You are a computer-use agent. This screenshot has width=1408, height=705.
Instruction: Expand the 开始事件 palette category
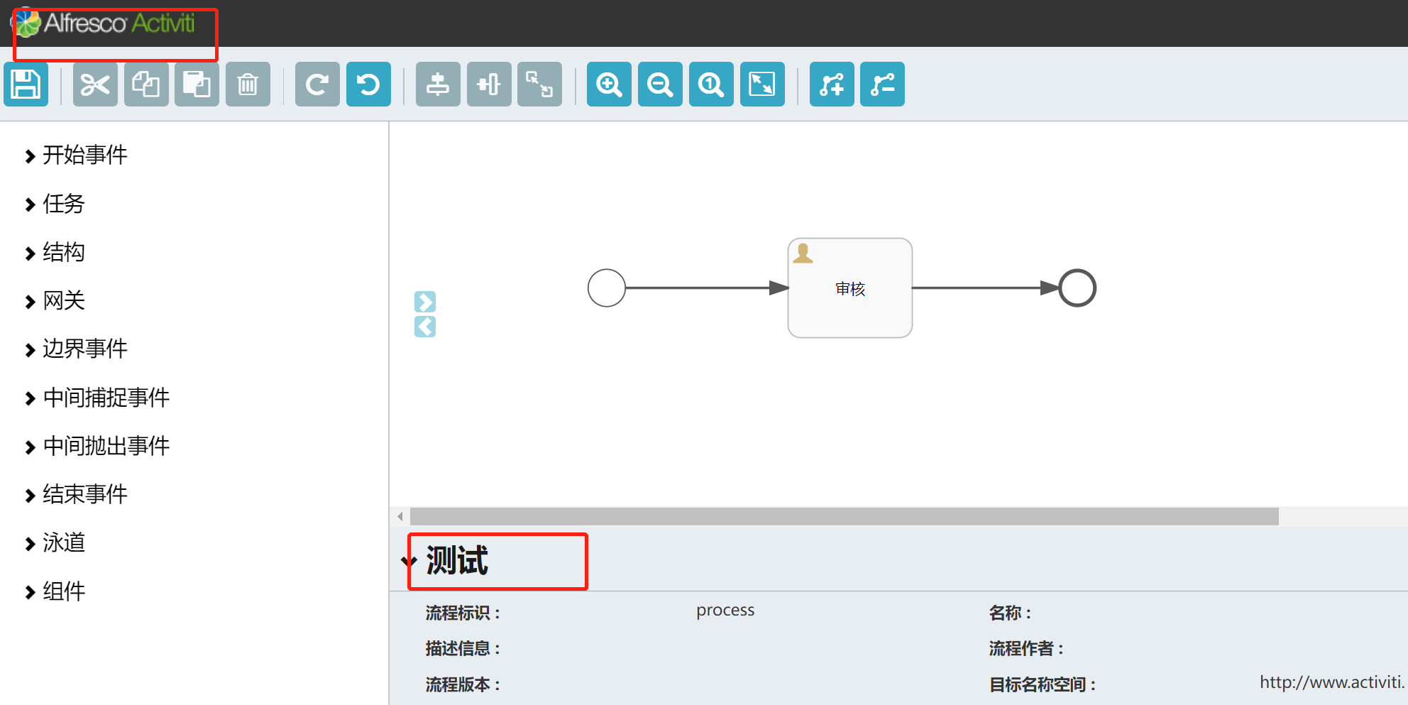84,155
